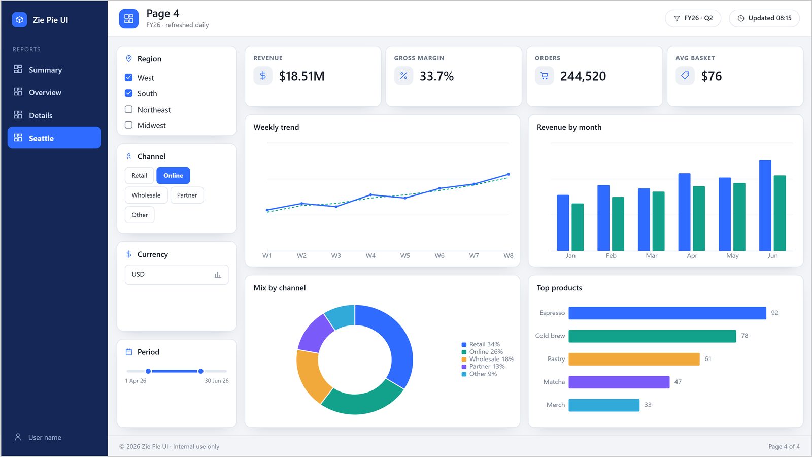Click the calendar icon beside Period
Image resolution: width=812 pixels, height=457 pixels.
[x=129, y=352]
